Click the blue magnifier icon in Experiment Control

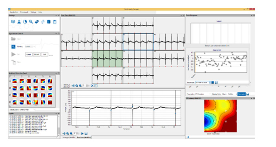[x=13, y=46]
